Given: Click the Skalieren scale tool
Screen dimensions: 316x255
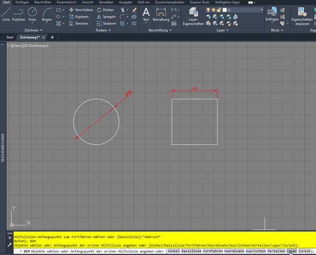Looking at the screenshot, I should click(107, 24).
